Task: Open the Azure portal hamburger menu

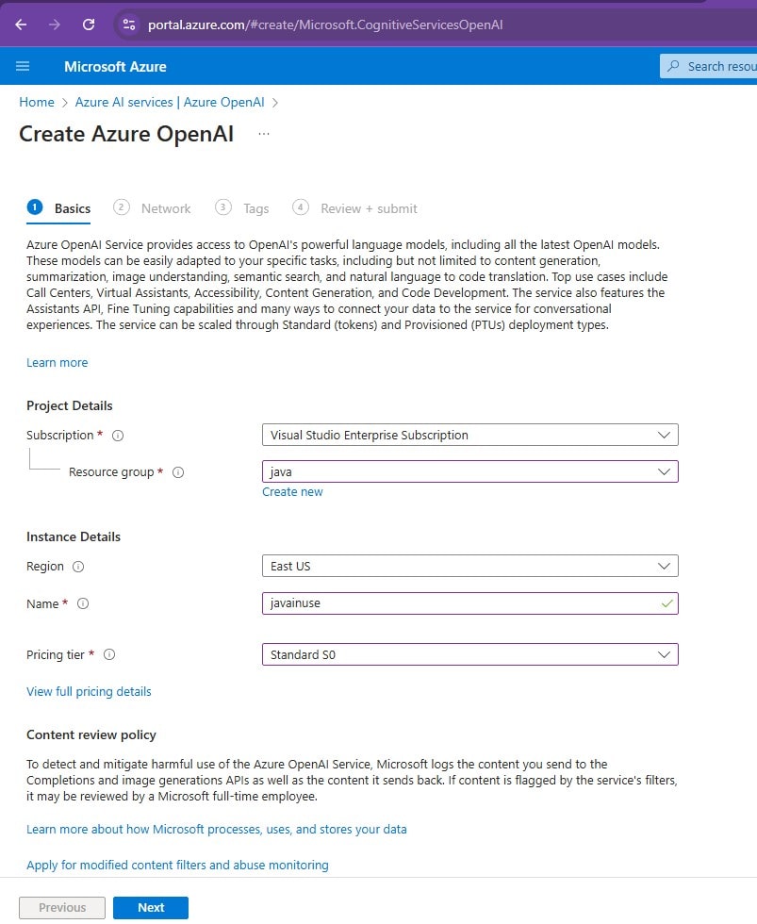Action: coord(23,66)
